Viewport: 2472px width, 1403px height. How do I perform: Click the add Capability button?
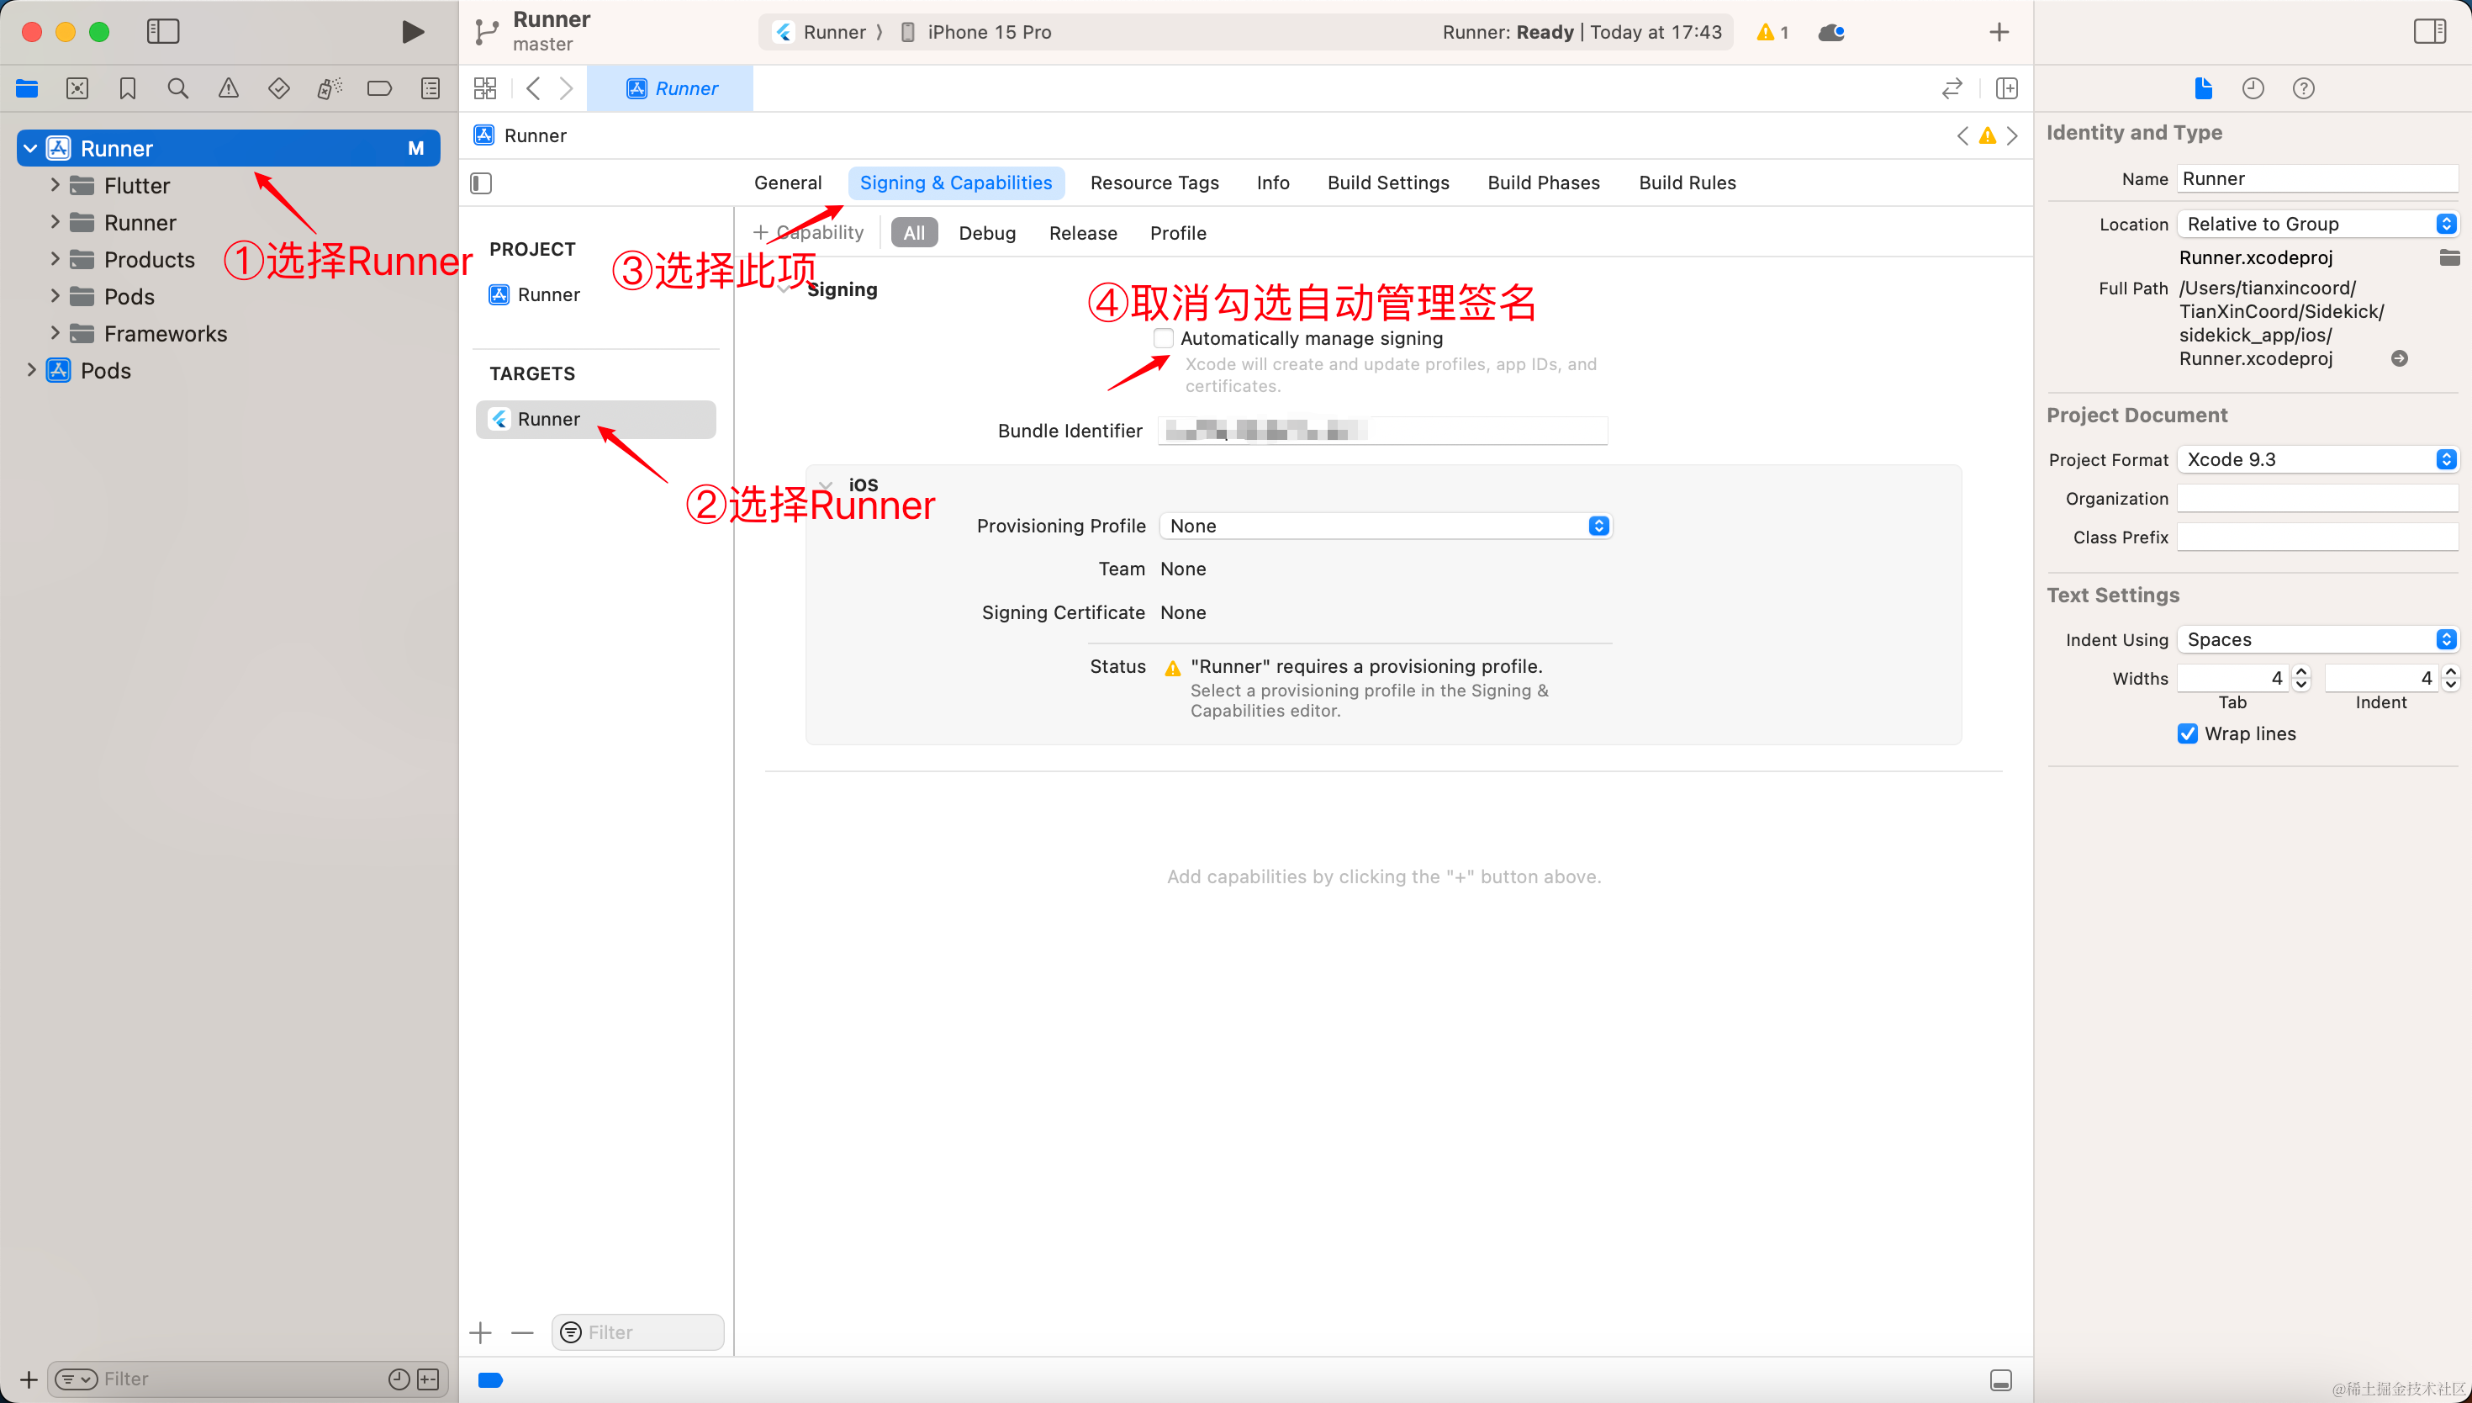[809, 233]
